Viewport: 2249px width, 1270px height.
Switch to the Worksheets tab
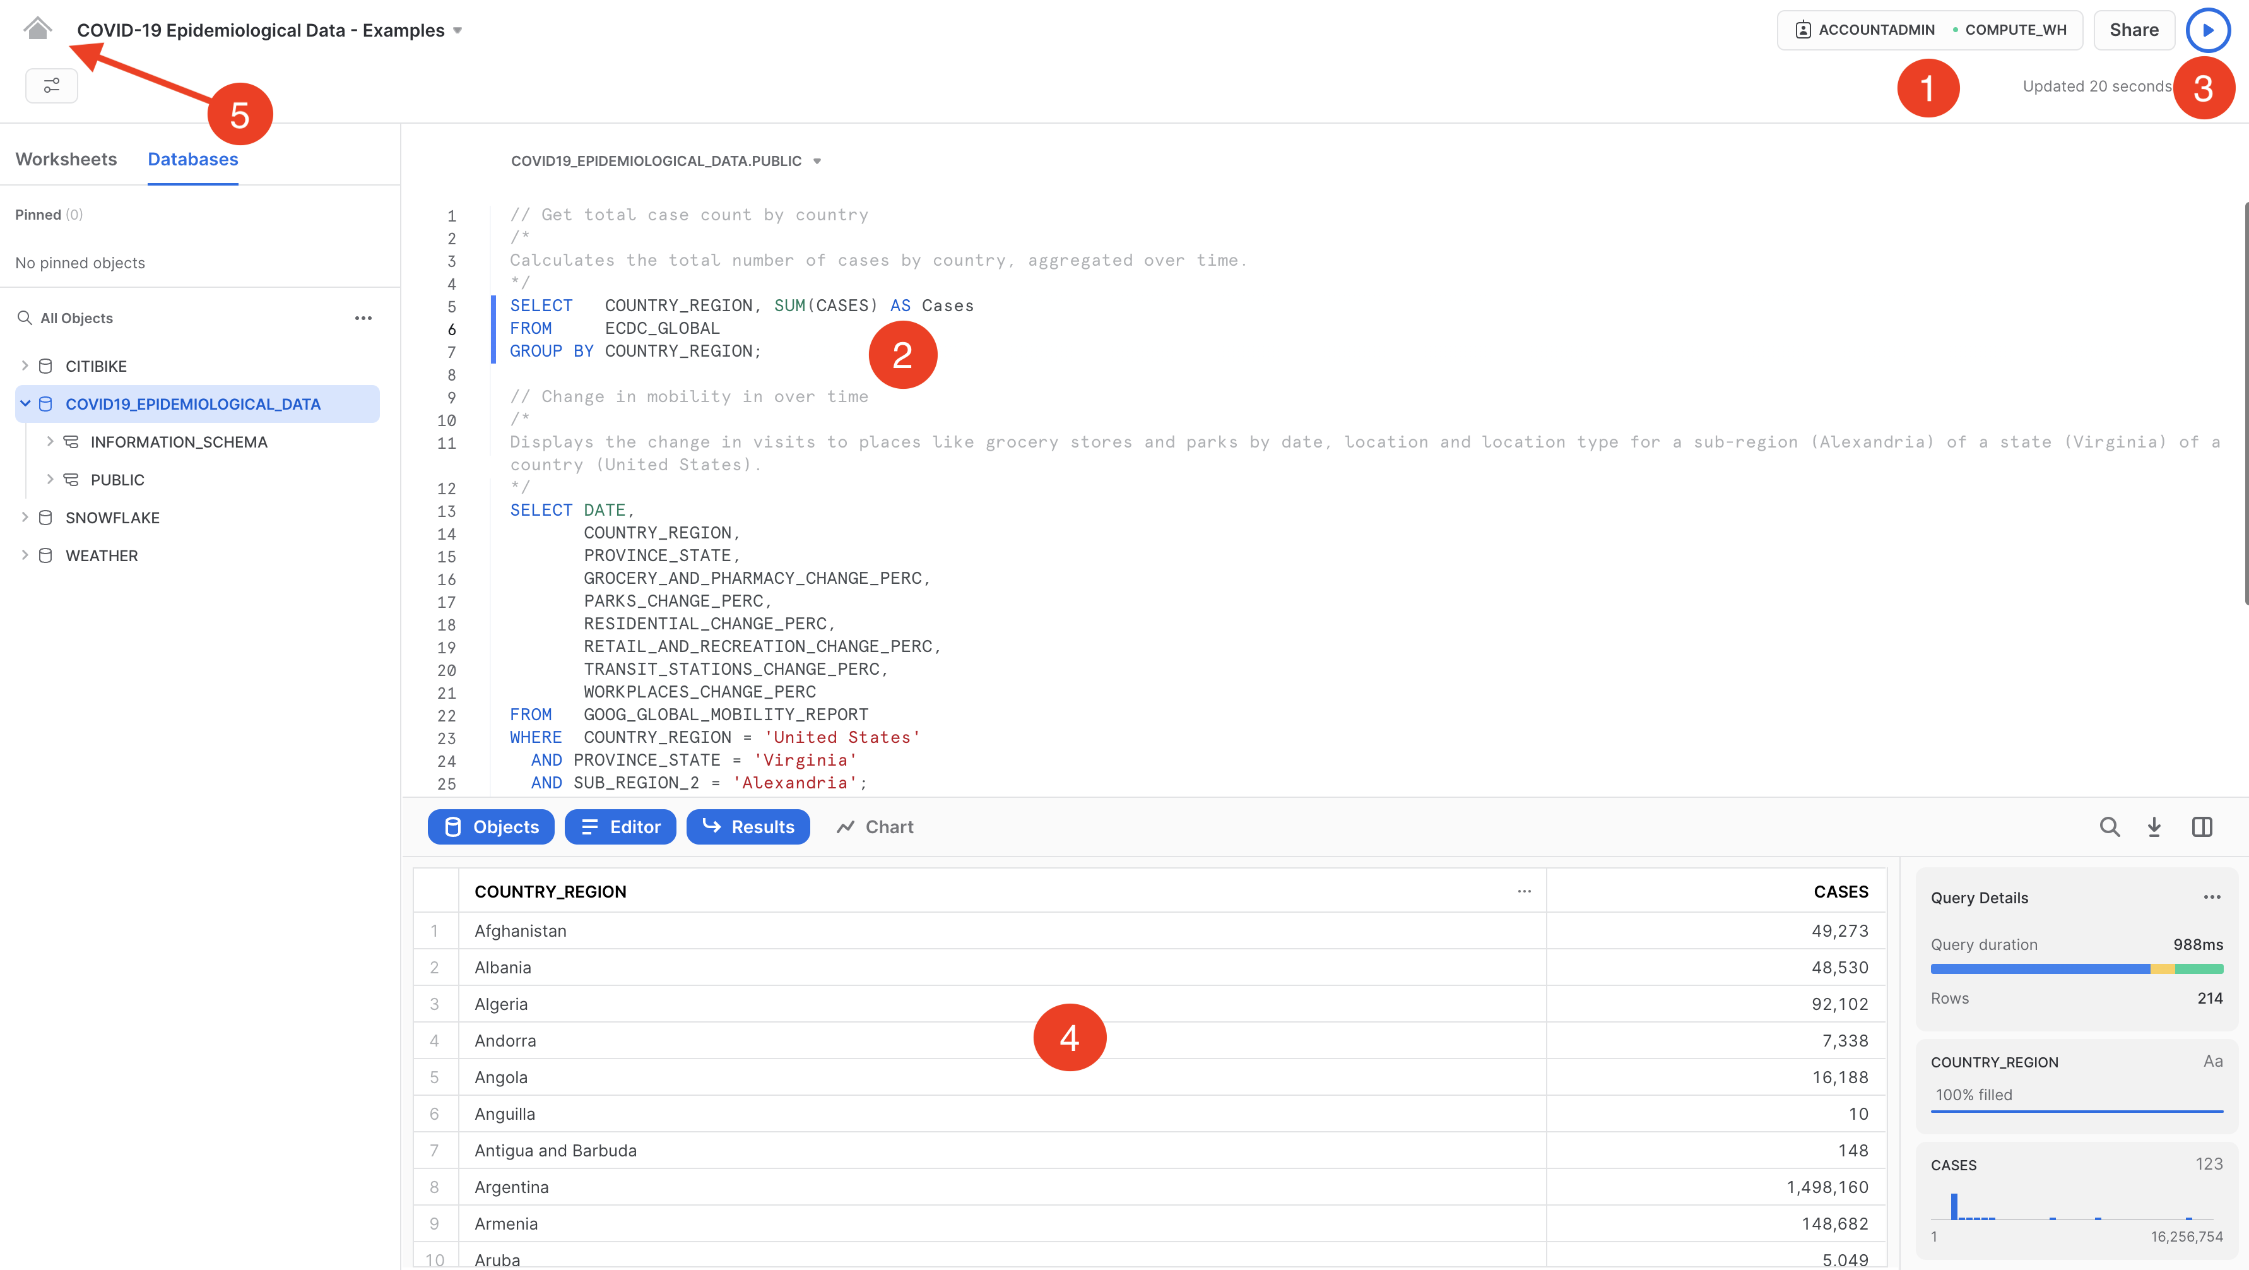[66, 159]
